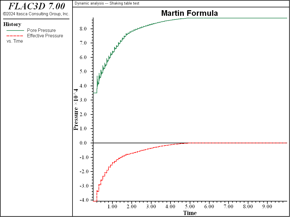Click the "Pore Pressure" legend label
Screen dimensions: 290x217
click(x=41, y=31)
